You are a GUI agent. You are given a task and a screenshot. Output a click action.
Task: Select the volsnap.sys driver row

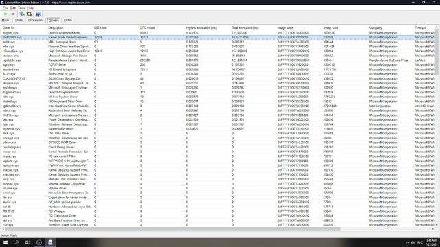(218, 184)
